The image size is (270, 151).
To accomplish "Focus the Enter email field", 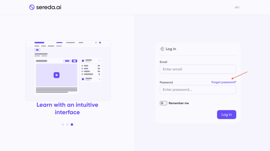I will click(x=198, y=69).
